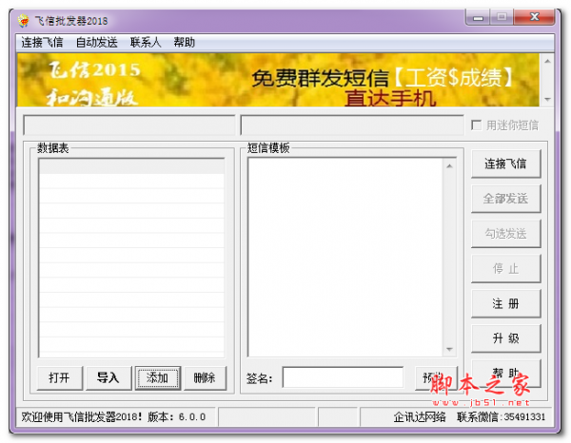Click the 数据表 list area

[x=131, y=258]
